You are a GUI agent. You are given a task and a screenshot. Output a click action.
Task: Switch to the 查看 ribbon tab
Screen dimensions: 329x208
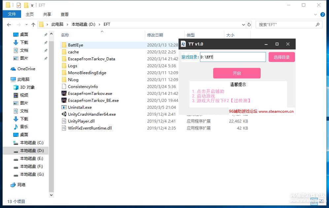tap(65, 14)
